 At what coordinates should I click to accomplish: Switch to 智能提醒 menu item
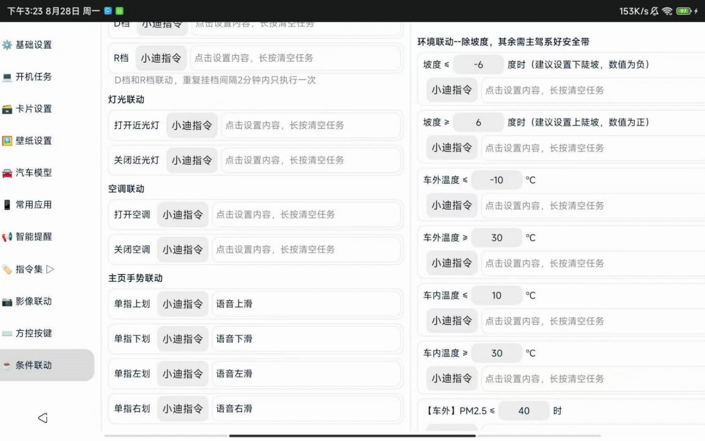tap(34, 237)
